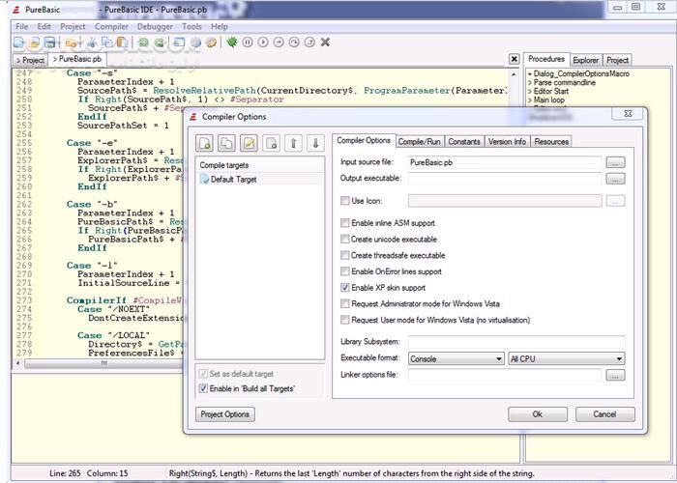Click the Output executable text field
The image size is (677, 483).
[x=504, y=179]
